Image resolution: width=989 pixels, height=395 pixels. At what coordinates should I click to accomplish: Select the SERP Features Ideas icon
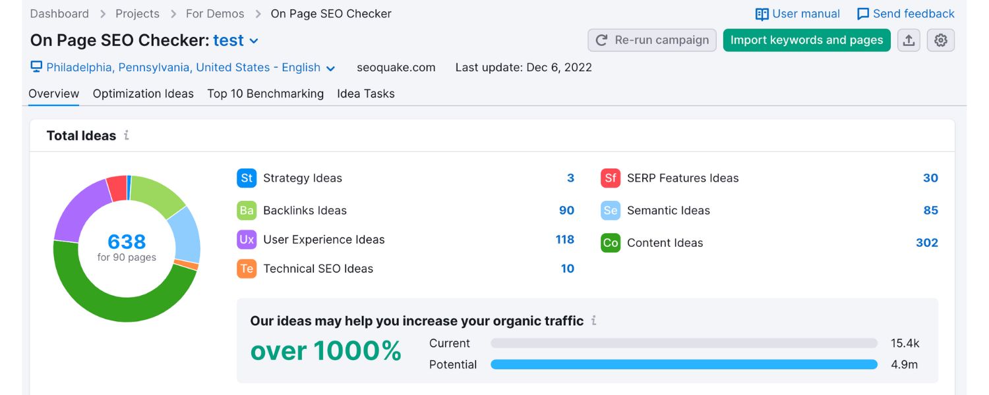(610, 178)
